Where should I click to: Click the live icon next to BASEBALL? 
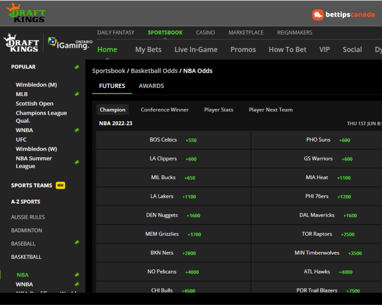pos(77,242)
